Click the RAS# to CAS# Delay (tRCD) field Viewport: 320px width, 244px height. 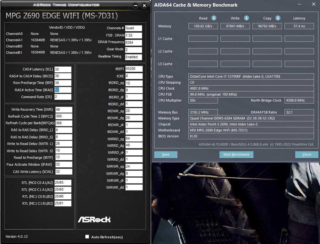(63, 76)
